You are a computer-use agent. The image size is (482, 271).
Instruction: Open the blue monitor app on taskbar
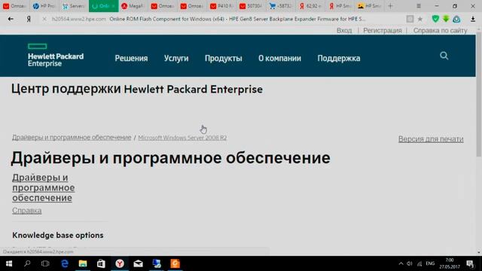tap(157, 263)
